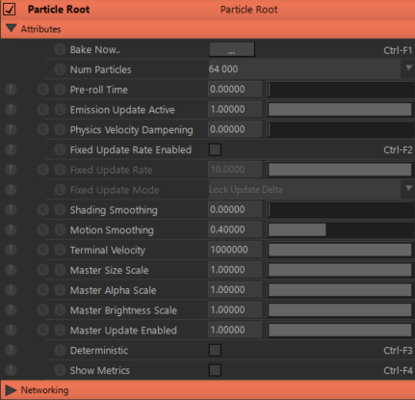This screenshot has width=415, height=400.
Task: Uncheck the Particle Root enabled checkbox
Action: [10, 10]
